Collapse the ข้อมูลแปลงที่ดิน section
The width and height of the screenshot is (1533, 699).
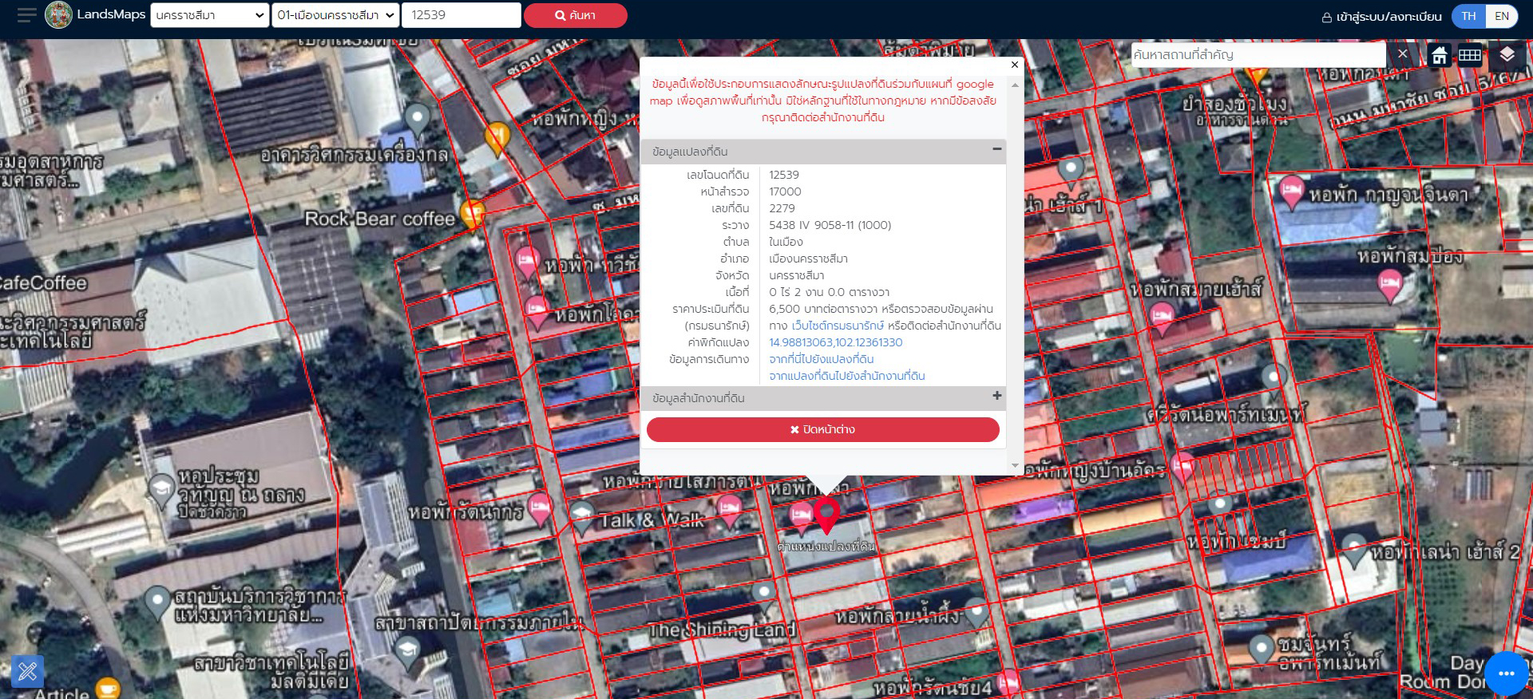tap(996, 149)
